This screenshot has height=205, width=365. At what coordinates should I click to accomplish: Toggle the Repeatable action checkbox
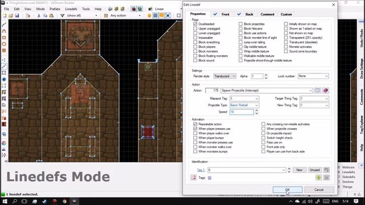(195, 124)
